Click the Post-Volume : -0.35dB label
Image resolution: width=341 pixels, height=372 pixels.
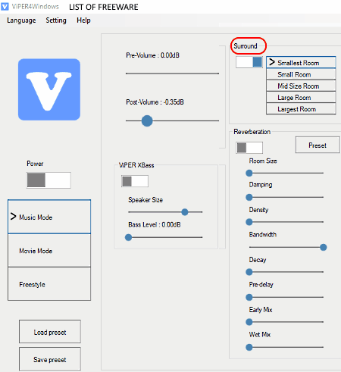(155, 102)
